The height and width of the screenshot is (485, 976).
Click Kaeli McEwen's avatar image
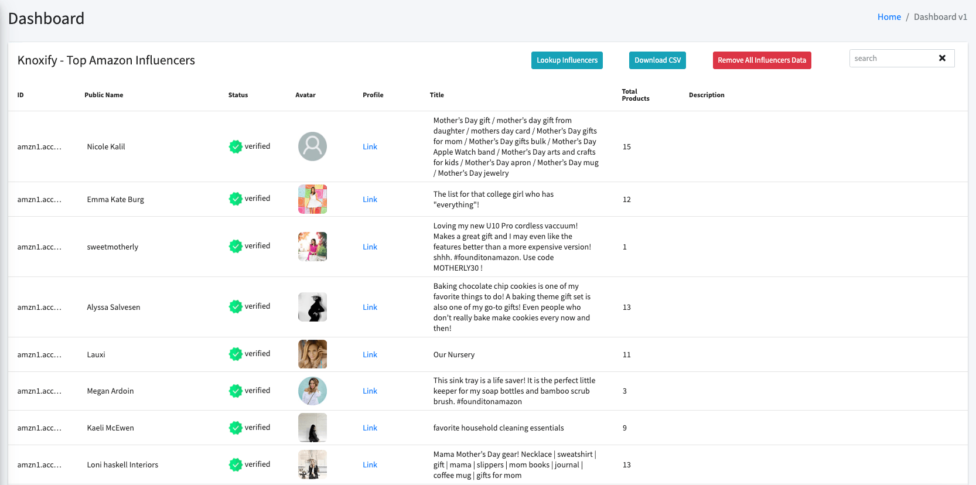click(312, 428)
